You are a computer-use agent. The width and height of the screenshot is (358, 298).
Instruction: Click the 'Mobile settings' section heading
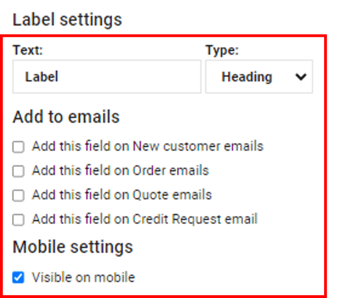tap(73, 247)
